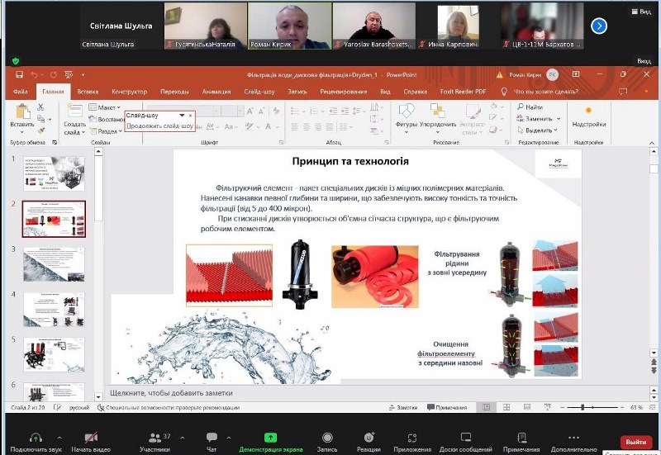
Task: Select slide 5 thumbnail
Action: [54, 355]
